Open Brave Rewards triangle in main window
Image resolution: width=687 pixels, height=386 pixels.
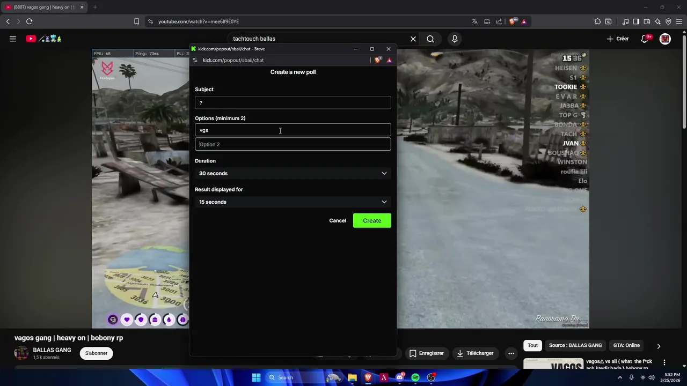click(524, 21)
